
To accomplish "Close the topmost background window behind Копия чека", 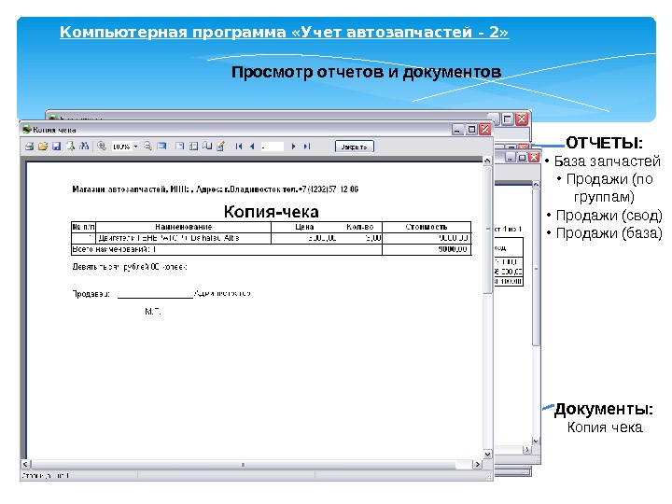I will (x=522, y=119).
